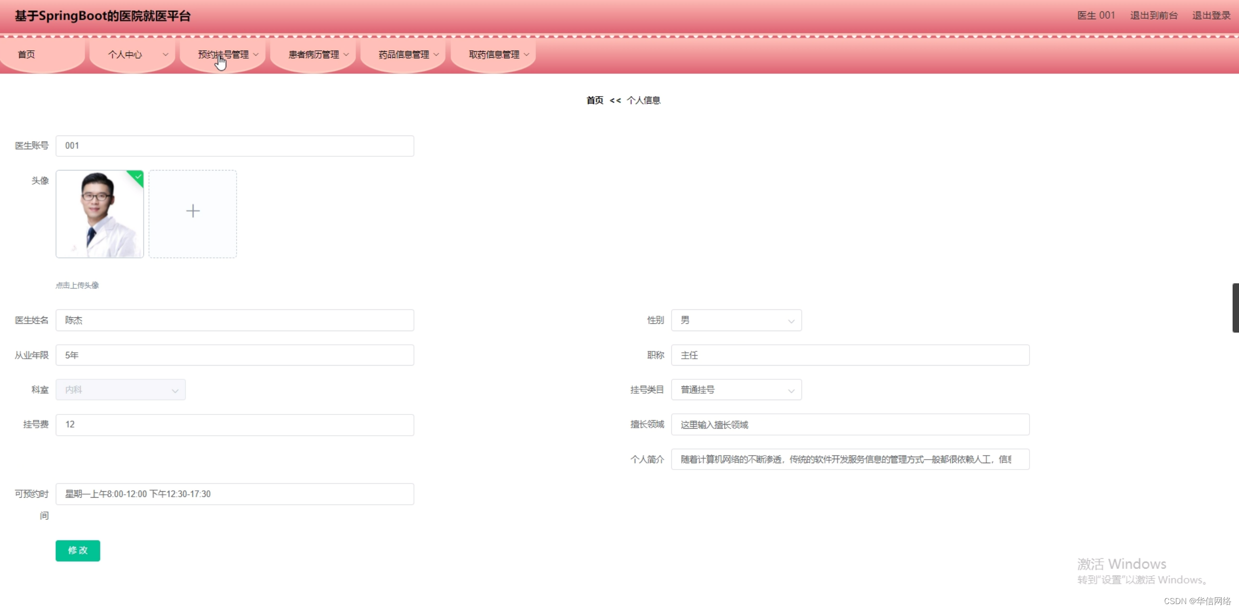Click 退出登录 link
The image size is (1239, 610).
pyautogui.click(x=1211, y=16)
